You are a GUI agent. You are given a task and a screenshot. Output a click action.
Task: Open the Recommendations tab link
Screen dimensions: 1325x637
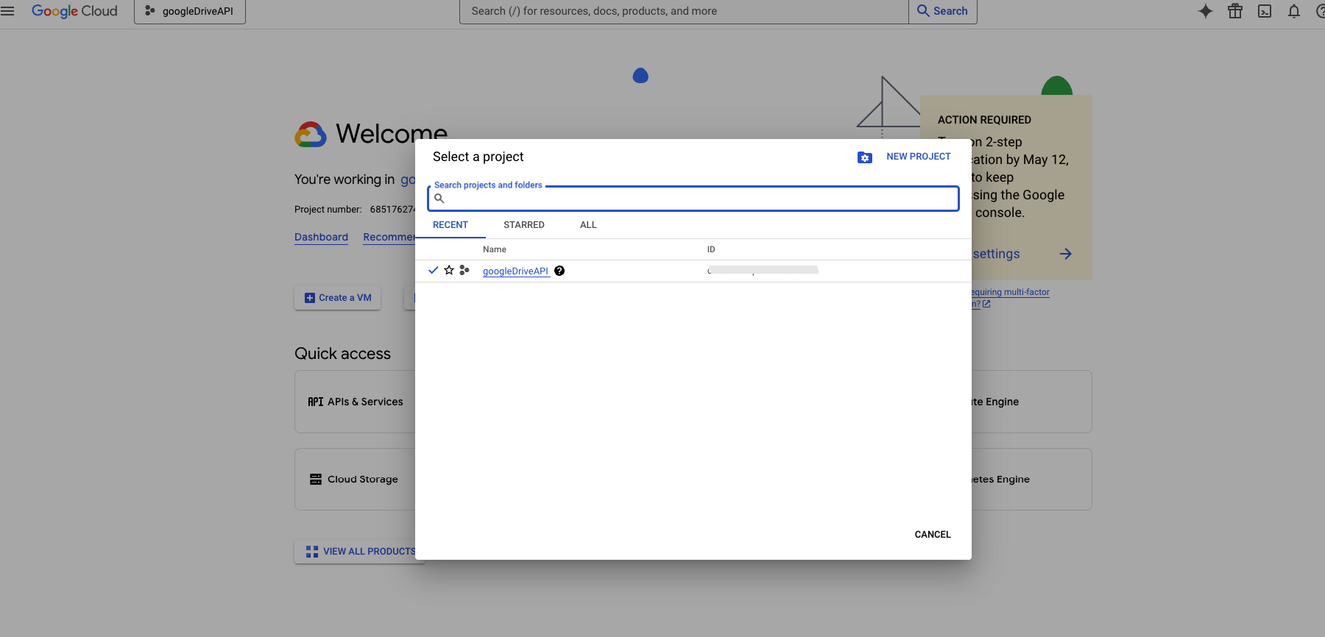click(x=389, y=237)
